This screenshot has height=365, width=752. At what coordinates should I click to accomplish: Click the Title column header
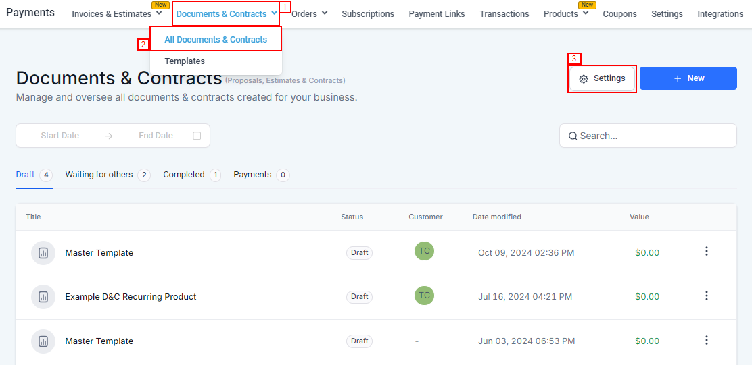tap(33, 217)
